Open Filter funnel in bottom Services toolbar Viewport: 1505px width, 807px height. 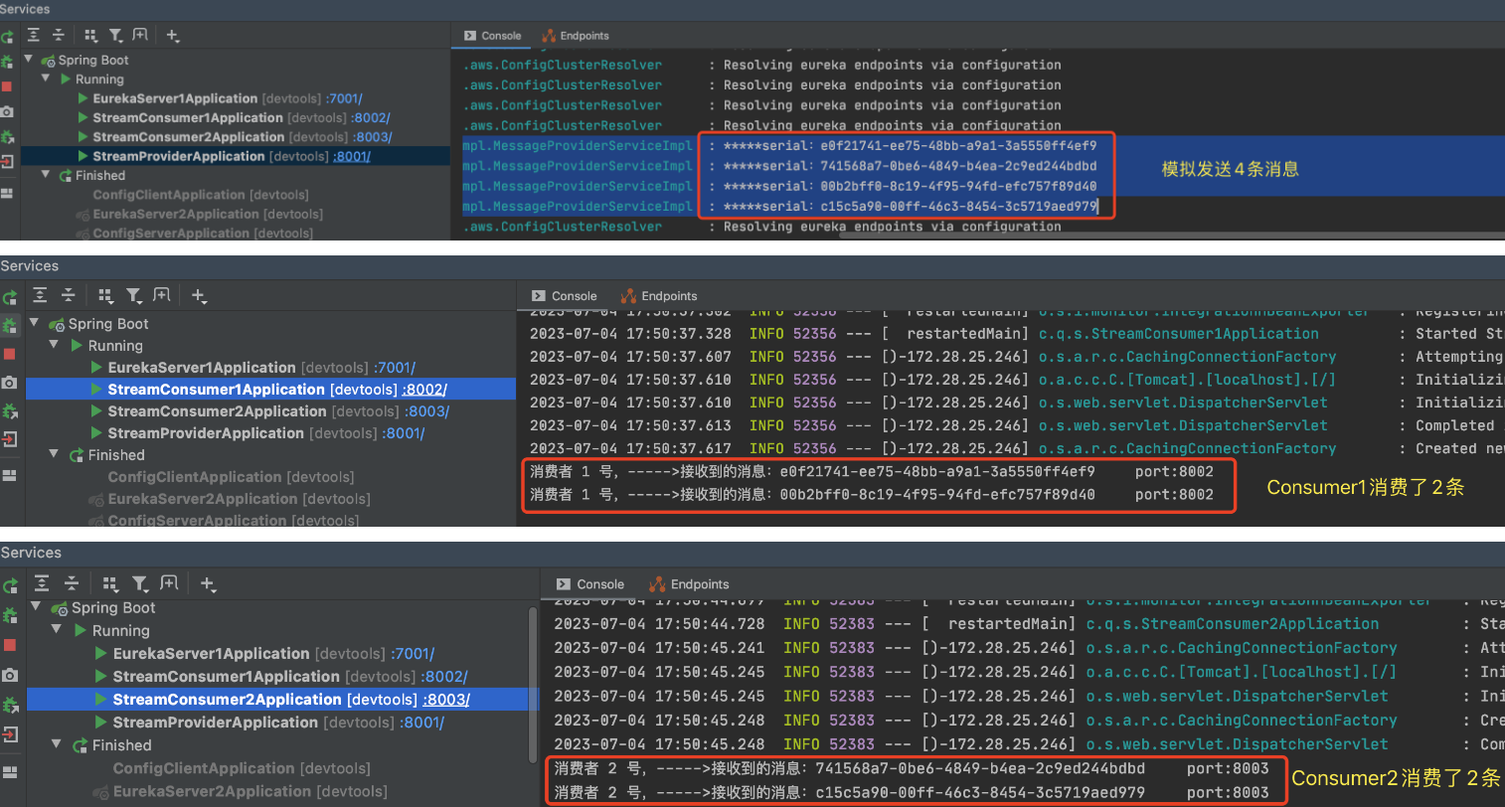point(140,583)
